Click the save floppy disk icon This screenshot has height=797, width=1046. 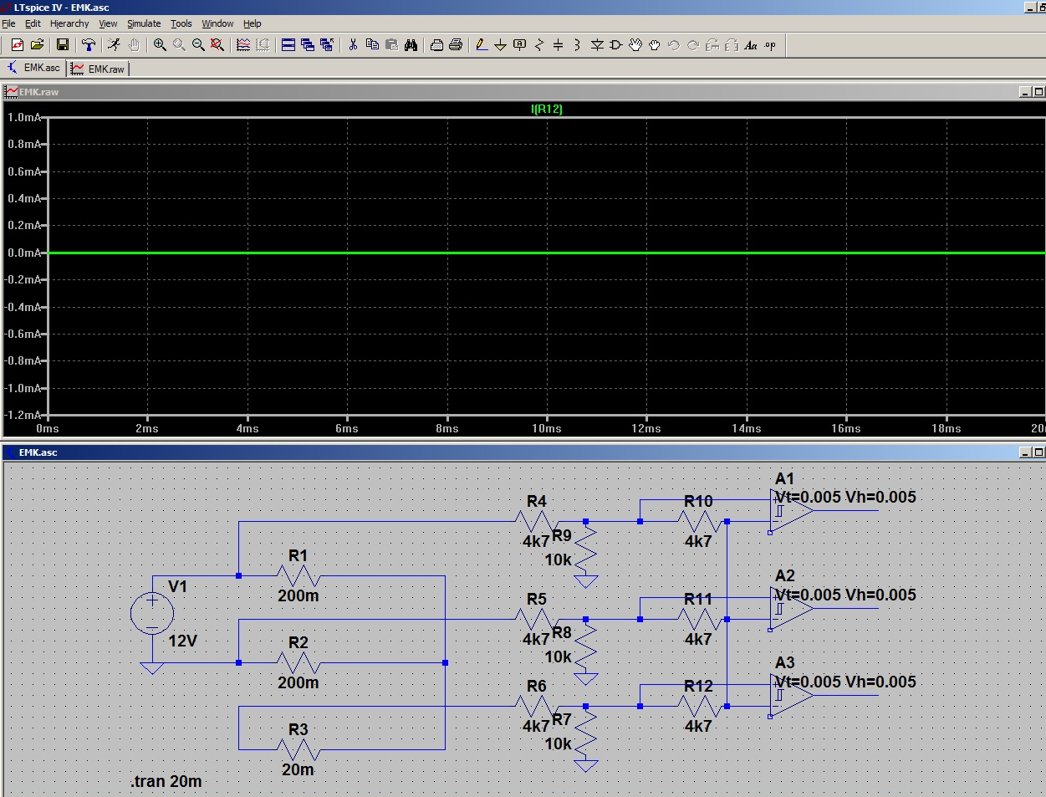tap(63, 45)
